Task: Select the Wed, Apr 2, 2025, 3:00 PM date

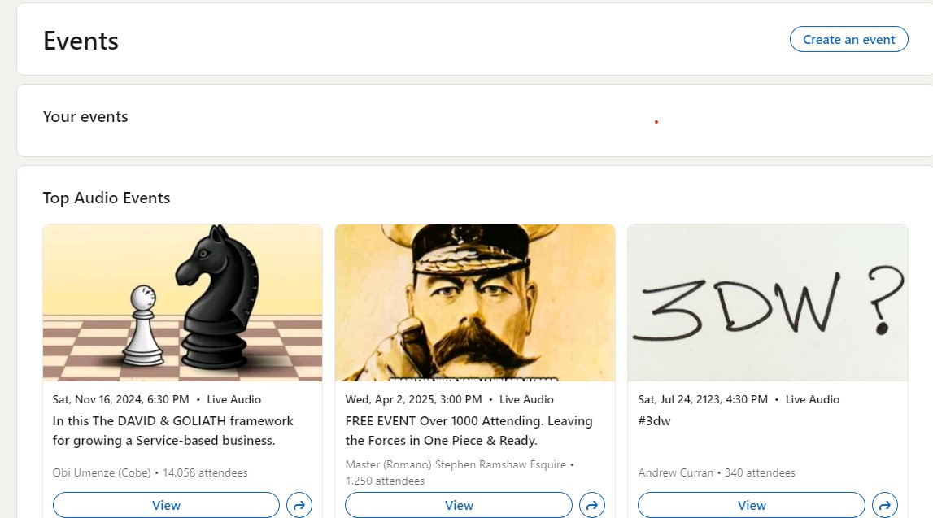Action: [413, 399]
